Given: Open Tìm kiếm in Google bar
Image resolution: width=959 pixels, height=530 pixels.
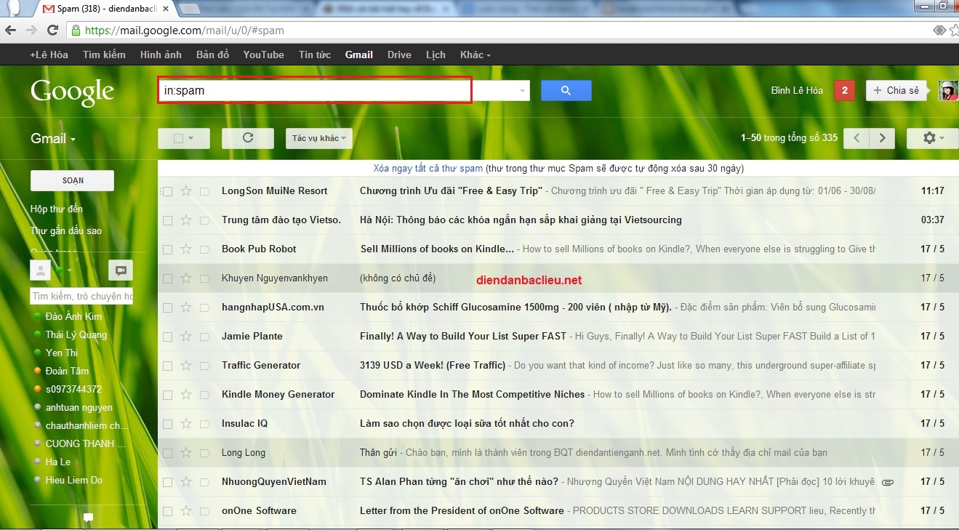Looking at the screenshot, I should pyautogui.click(x=104, y=55).
